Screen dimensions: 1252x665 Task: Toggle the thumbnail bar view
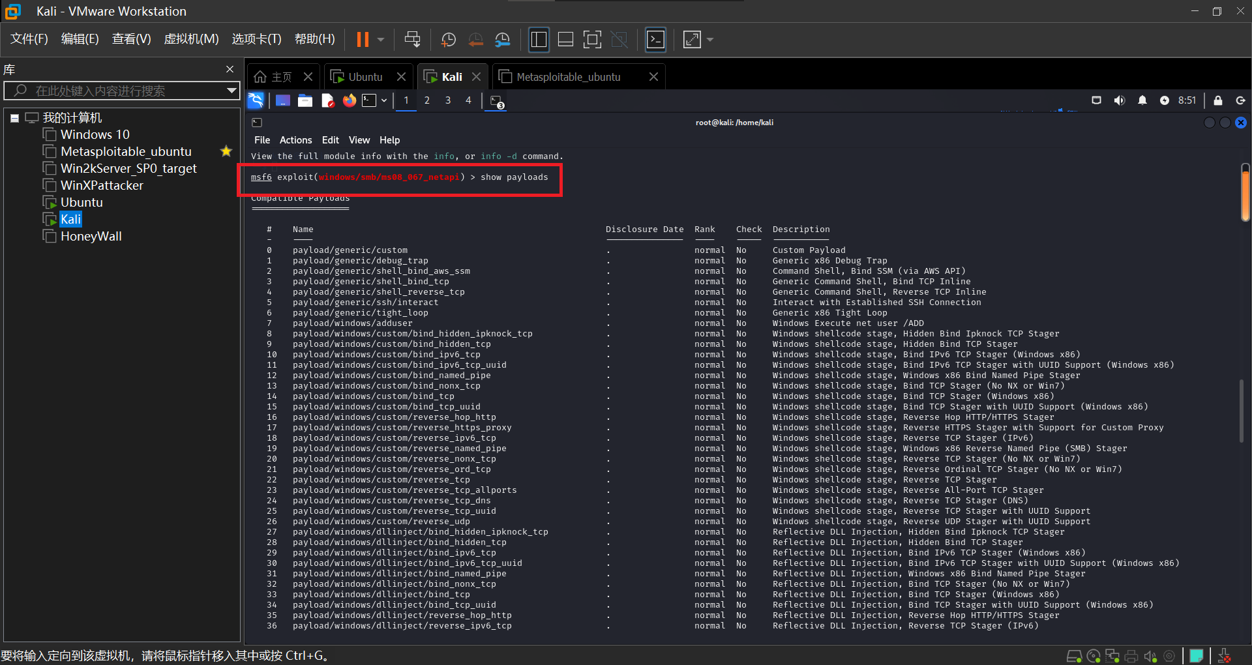[x=565, y=40]
